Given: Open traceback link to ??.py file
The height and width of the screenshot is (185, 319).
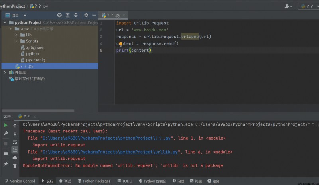Looking at the screenshot, I should coord(106,138).
